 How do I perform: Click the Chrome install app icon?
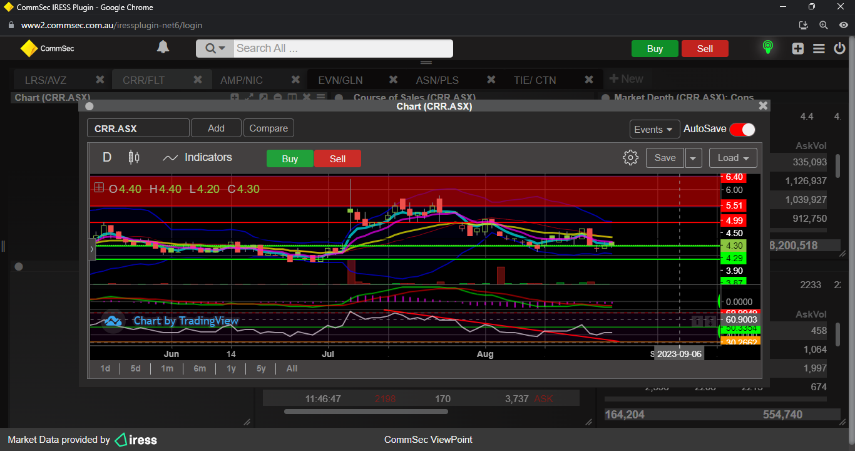pyautogui.click(x=804, y=25)
